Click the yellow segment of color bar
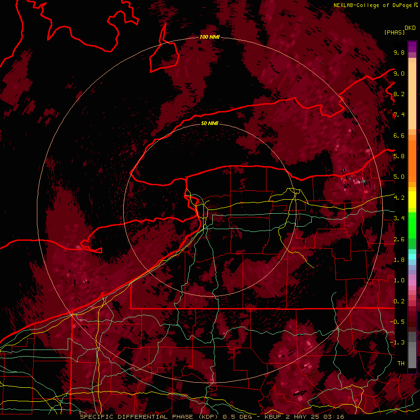Screen dimensions: 420x420 coord(412,200)
